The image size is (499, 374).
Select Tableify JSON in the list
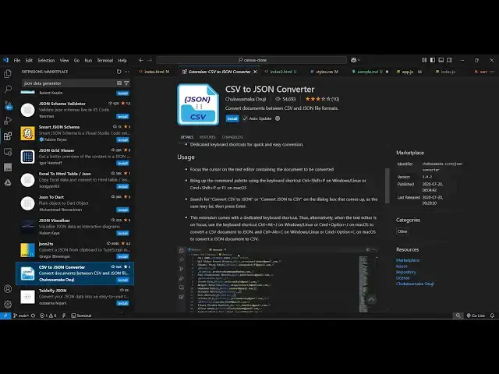click(75, 297)
